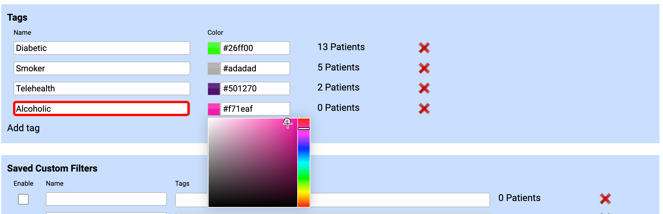Click Add tag link
The height and width of the screenshot is (214, 663).
pyautogui.click(x=23, y=128)
